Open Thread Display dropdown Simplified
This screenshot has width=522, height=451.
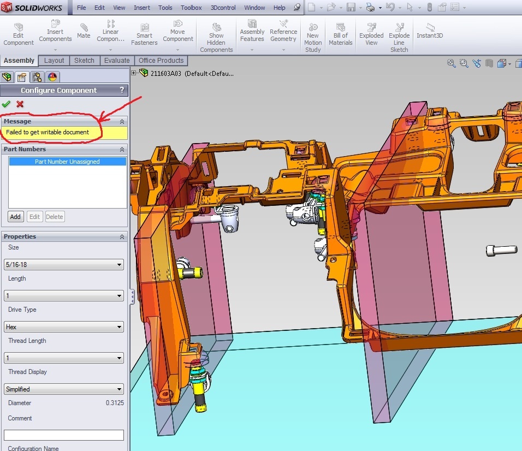coord(64,389)
